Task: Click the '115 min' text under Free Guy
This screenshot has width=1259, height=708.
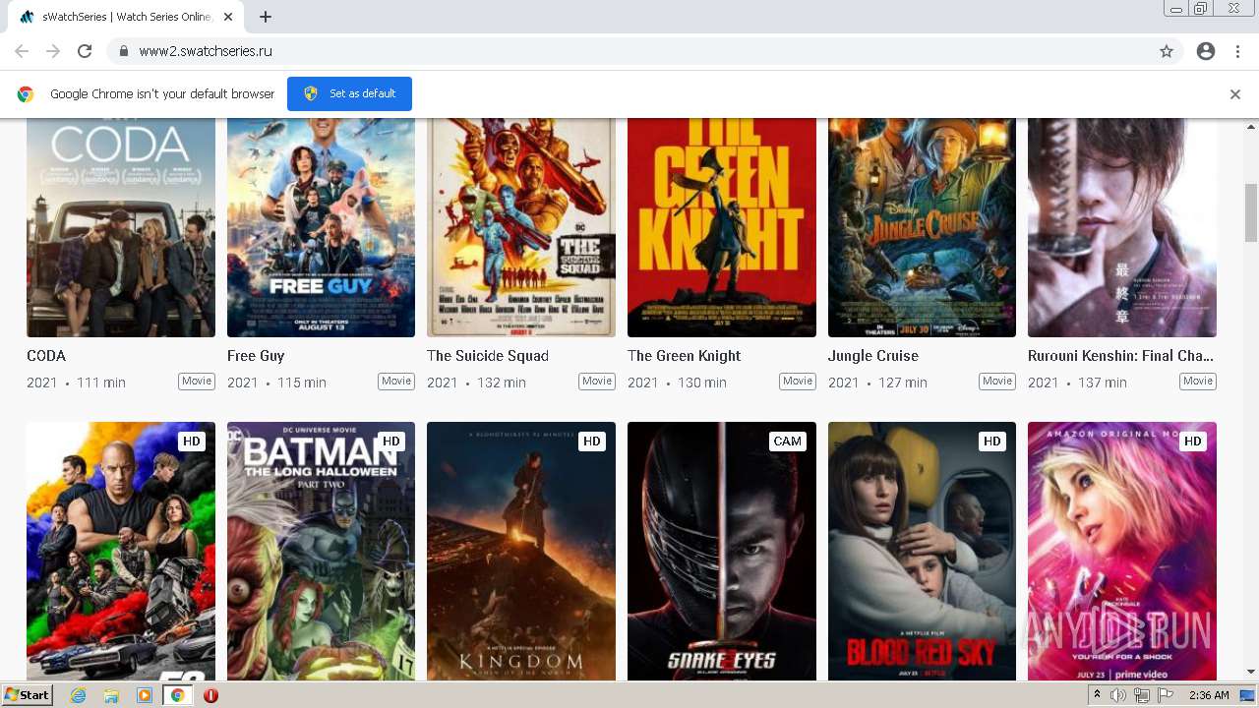Action: [x=302, y=383]
